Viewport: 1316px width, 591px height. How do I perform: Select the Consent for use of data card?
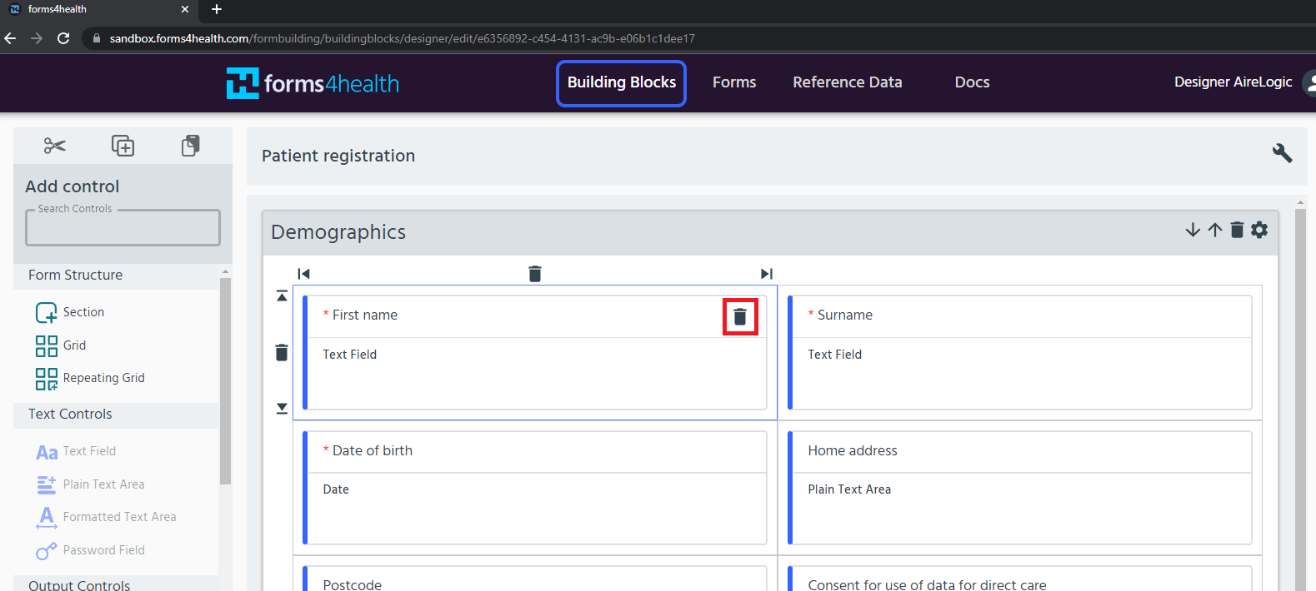pyautogui.click(x=1019, y=579)
